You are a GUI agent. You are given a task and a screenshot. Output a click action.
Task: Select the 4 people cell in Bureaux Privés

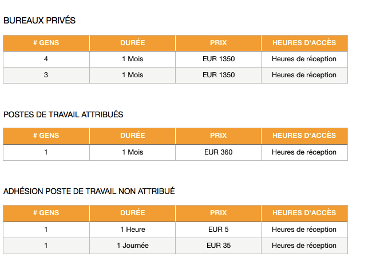pos(46,59)
